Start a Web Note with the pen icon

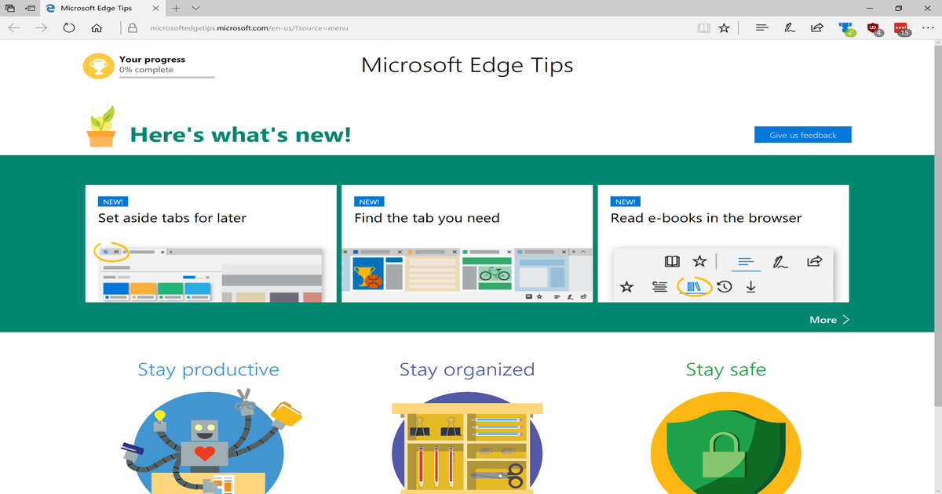[789, 27]
